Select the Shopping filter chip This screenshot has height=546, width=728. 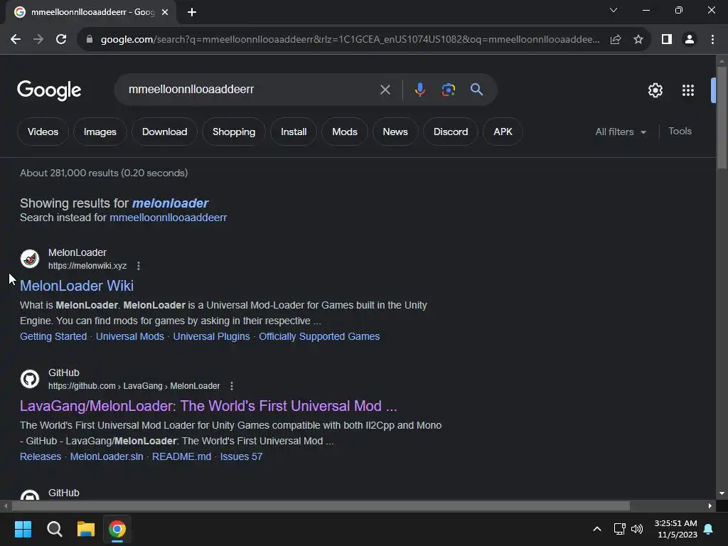point(234,132)
